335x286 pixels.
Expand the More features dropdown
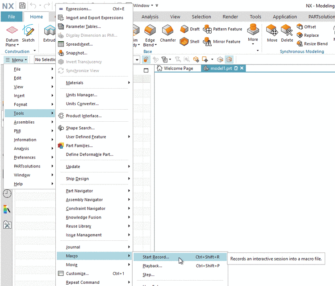pos(253,34)
